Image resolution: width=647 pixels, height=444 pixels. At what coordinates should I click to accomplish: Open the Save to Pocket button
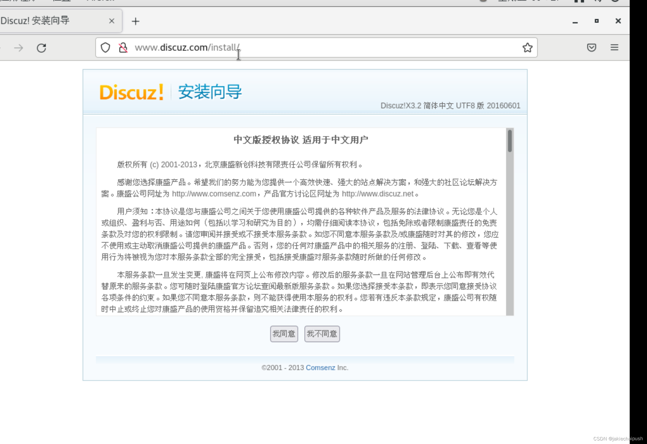pyautogui.click(x=591, y=48)
